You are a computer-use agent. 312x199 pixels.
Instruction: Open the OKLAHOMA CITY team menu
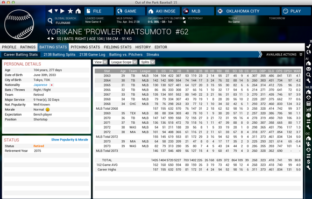pyautogui.click(x=248, y=11)
